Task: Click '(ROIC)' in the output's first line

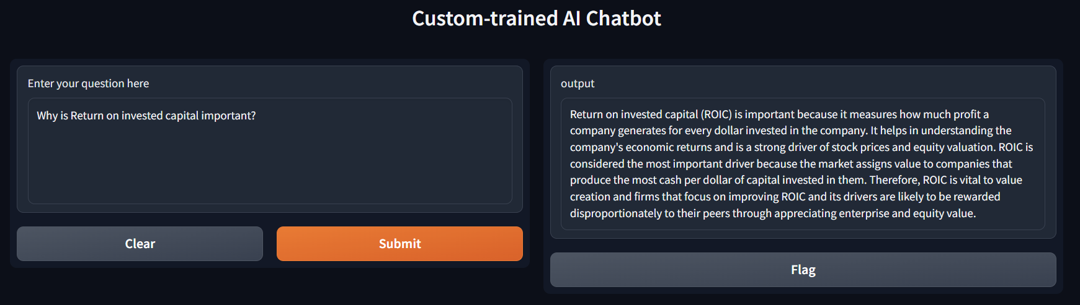Action: [716, 114]
